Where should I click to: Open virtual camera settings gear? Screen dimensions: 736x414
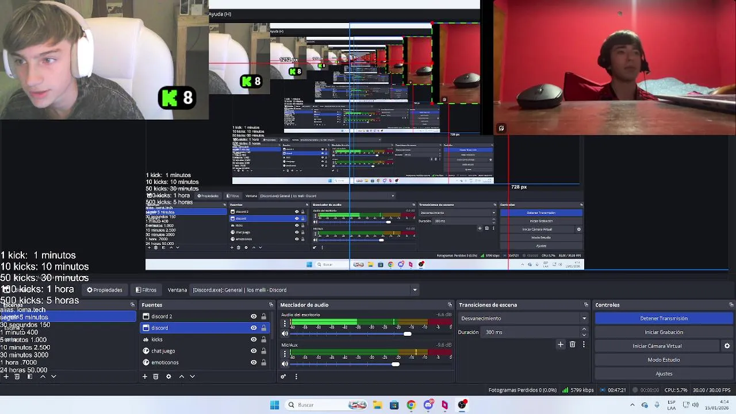[727, 346]
